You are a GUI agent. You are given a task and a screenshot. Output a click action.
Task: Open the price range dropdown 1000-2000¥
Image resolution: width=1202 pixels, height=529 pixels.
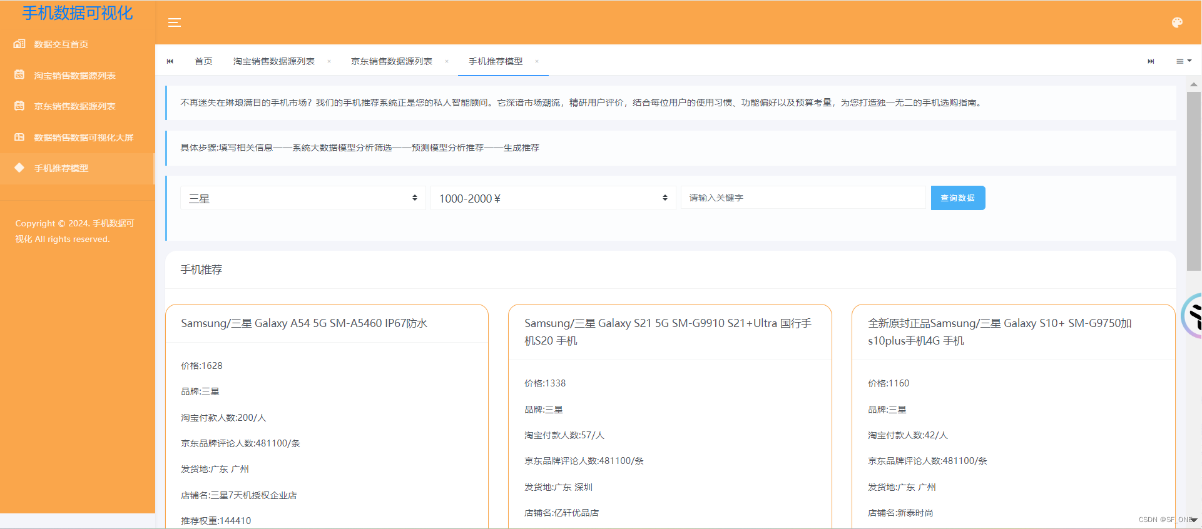(553, 198)
